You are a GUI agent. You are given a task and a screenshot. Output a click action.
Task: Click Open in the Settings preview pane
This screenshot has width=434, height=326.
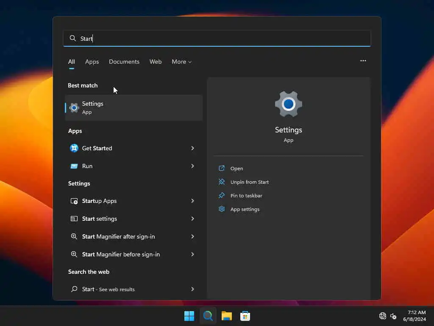236,169
